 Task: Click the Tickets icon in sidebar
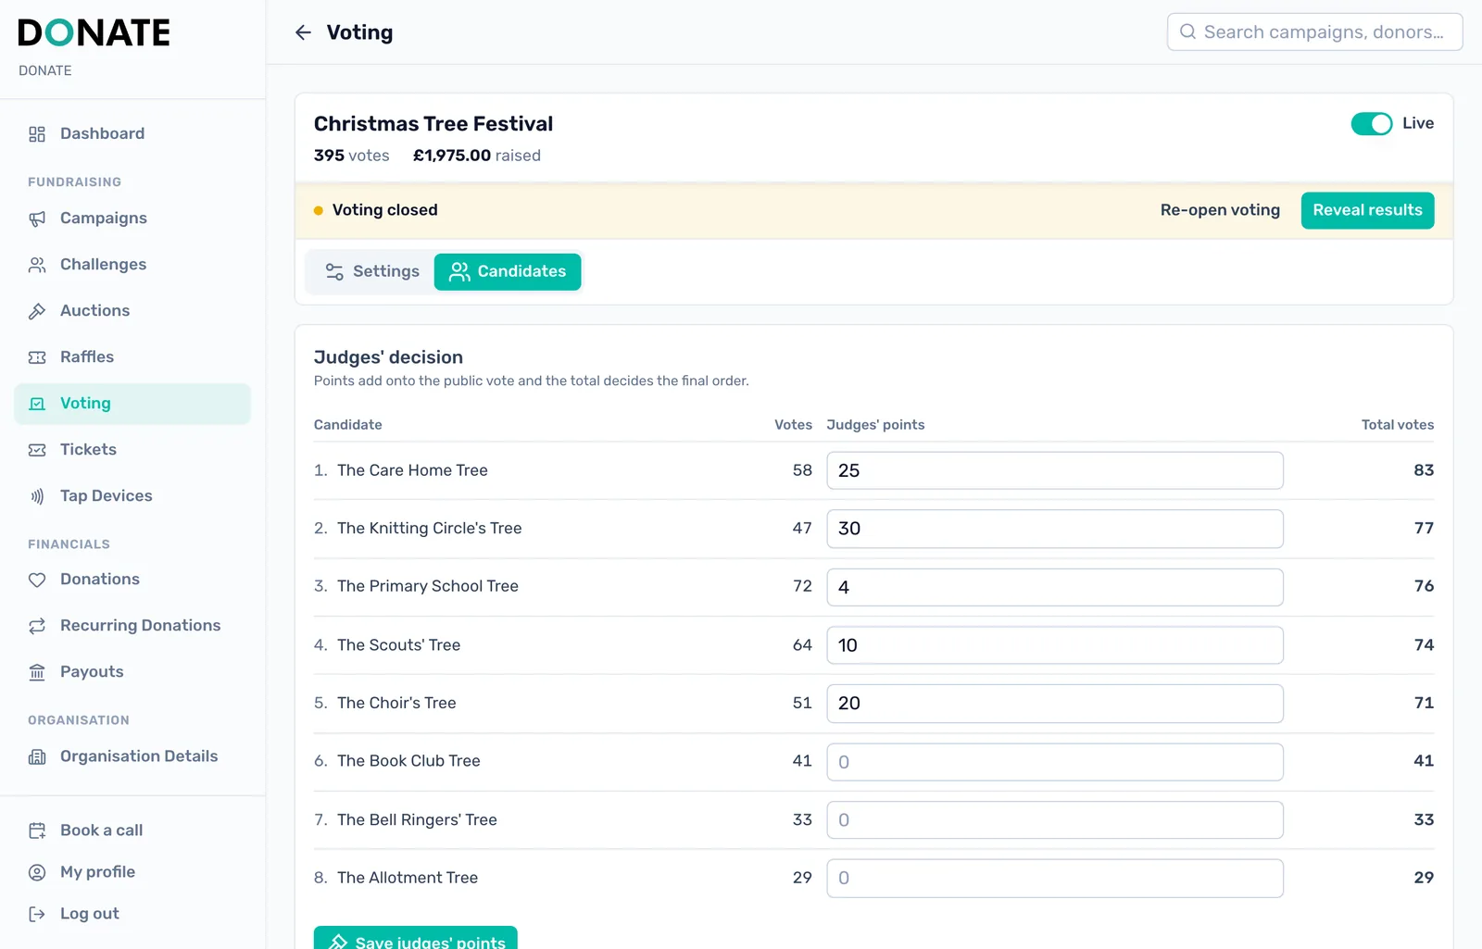[x=37, y=450]
